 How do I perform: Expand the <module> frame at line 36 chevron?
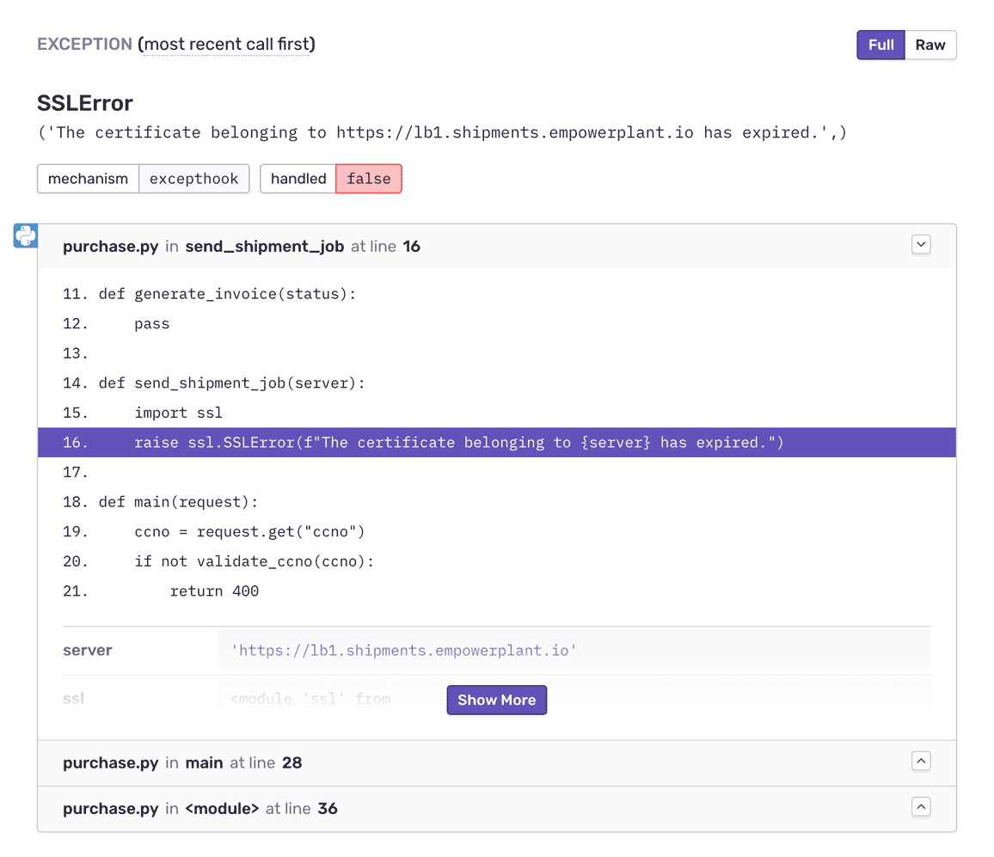(x=921, y=807)
